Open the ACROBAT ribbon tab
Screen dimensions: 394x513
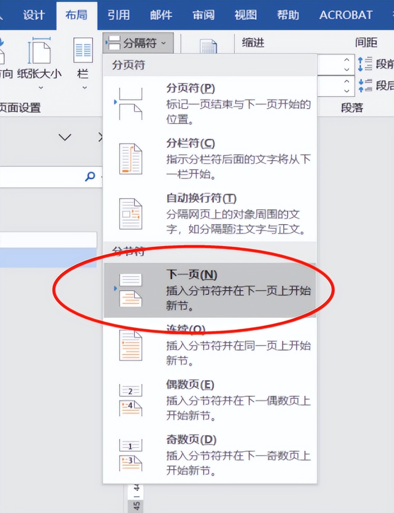pos(346,15)
